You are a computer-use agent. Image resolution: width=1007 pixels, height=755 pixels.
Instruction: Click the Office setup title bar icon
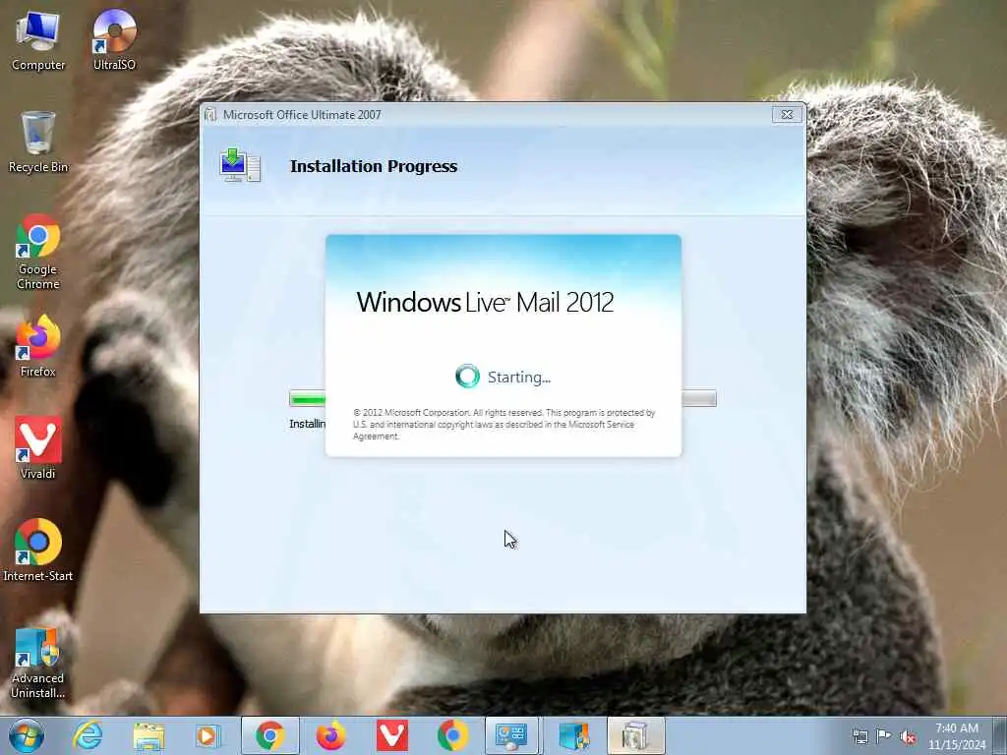210,115
